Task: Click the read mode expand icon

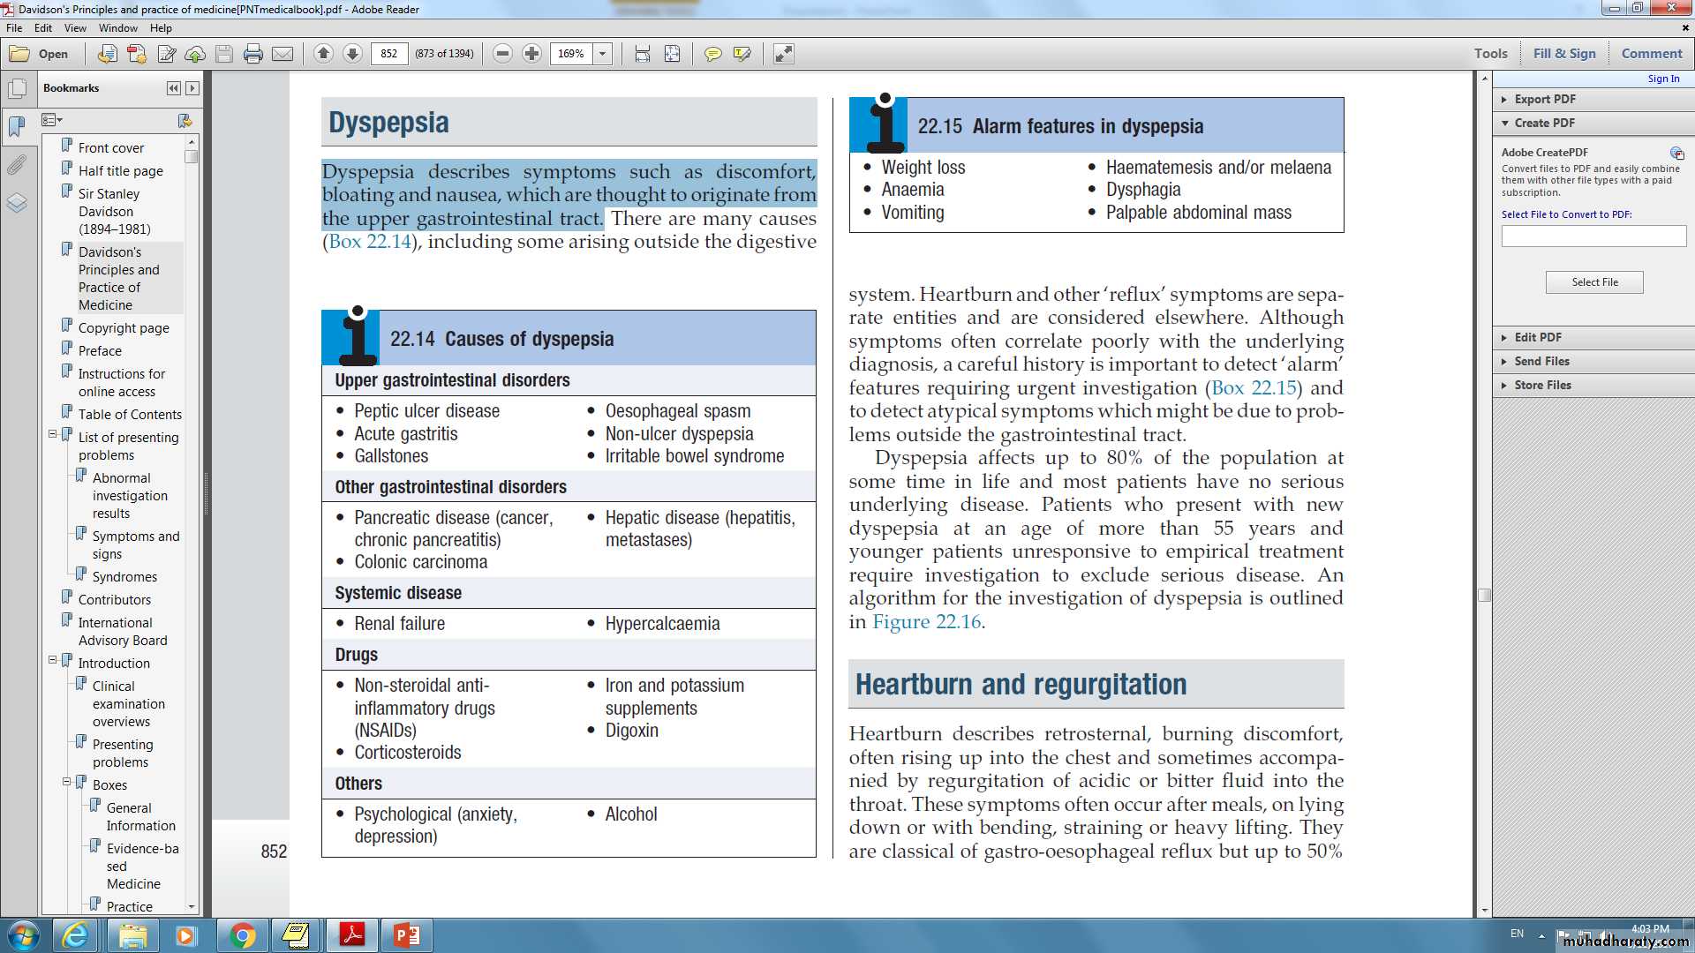Action: pos(783,54)
